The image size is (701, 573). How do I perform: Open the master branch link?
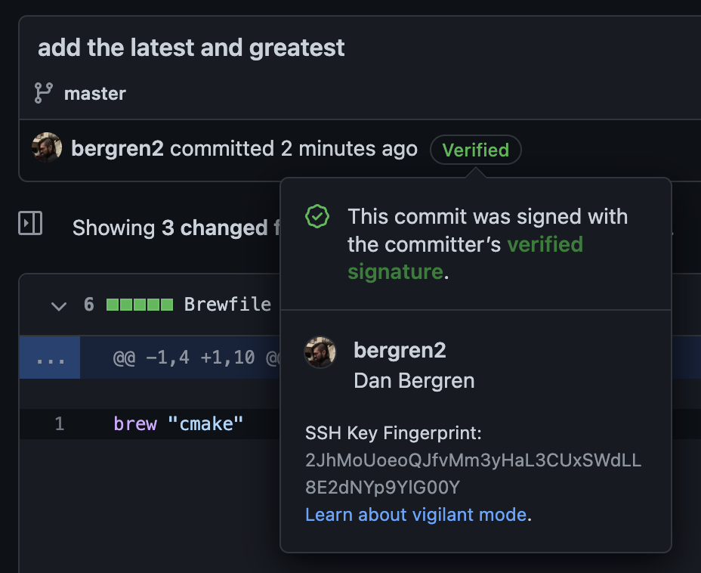94,94
